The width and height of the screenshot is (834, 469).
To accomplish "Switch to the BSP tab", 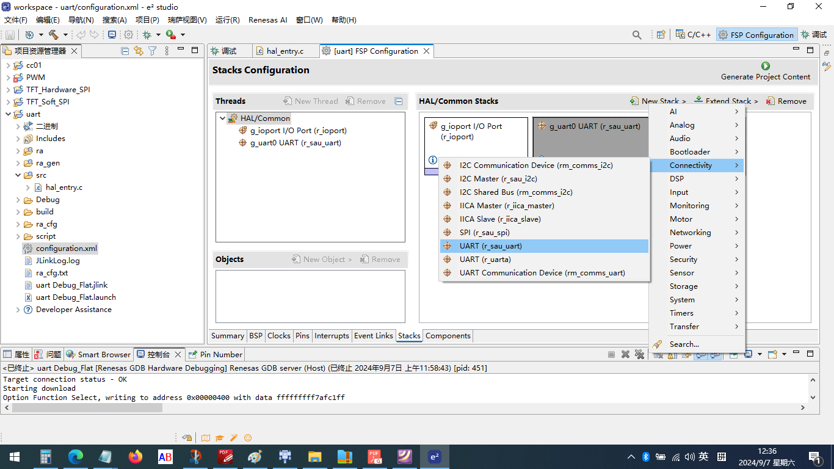I will 256,336.
